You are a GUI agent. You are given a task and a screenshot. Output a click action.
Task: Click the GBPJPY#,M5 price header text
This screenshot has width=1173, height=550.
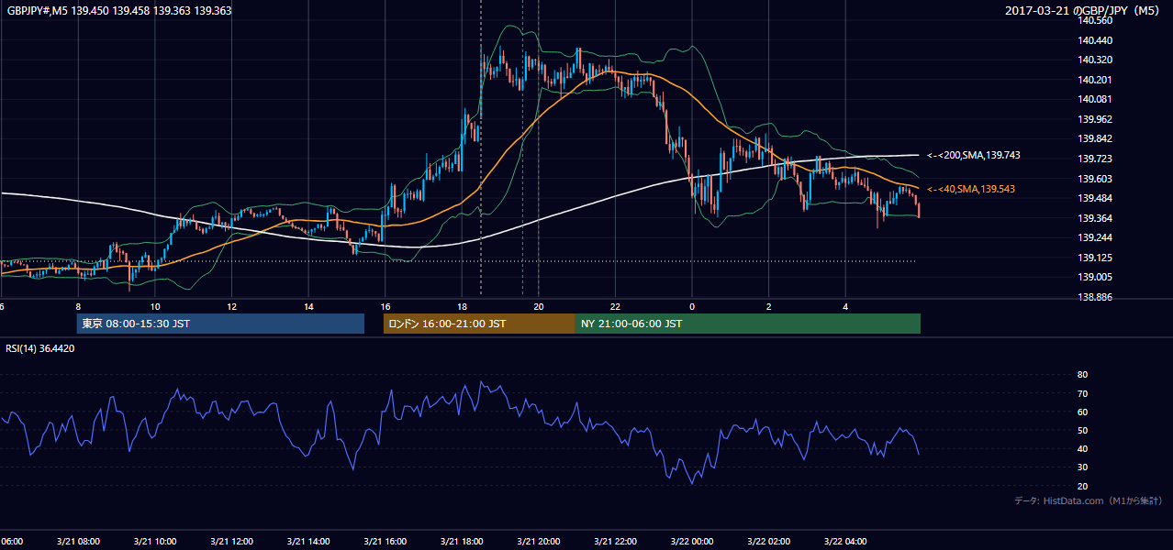119,11
